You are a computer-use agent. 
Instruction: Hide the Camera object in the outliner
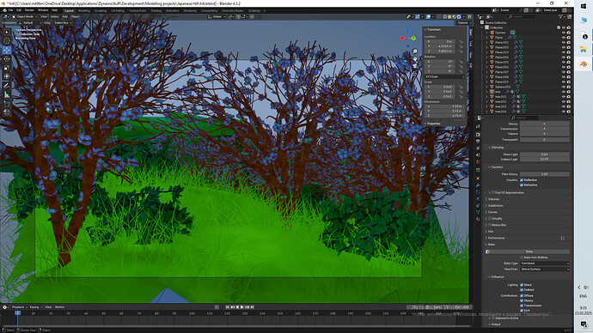[564, 33]
